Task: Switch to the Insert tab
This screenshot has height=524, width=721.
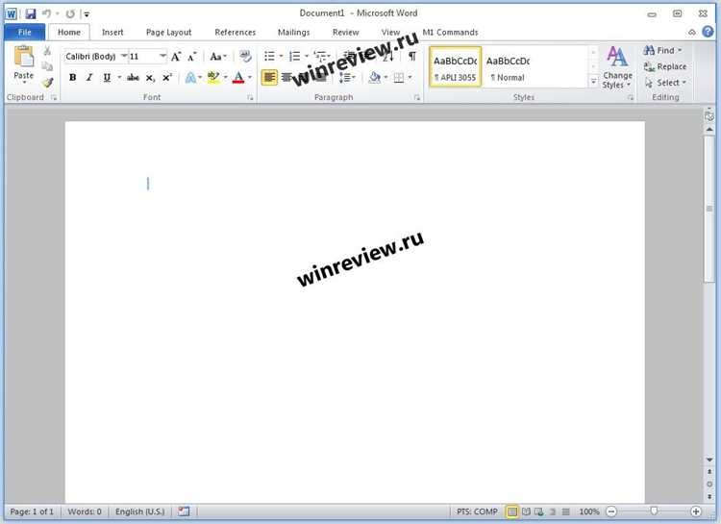Action: coord(112,32)
